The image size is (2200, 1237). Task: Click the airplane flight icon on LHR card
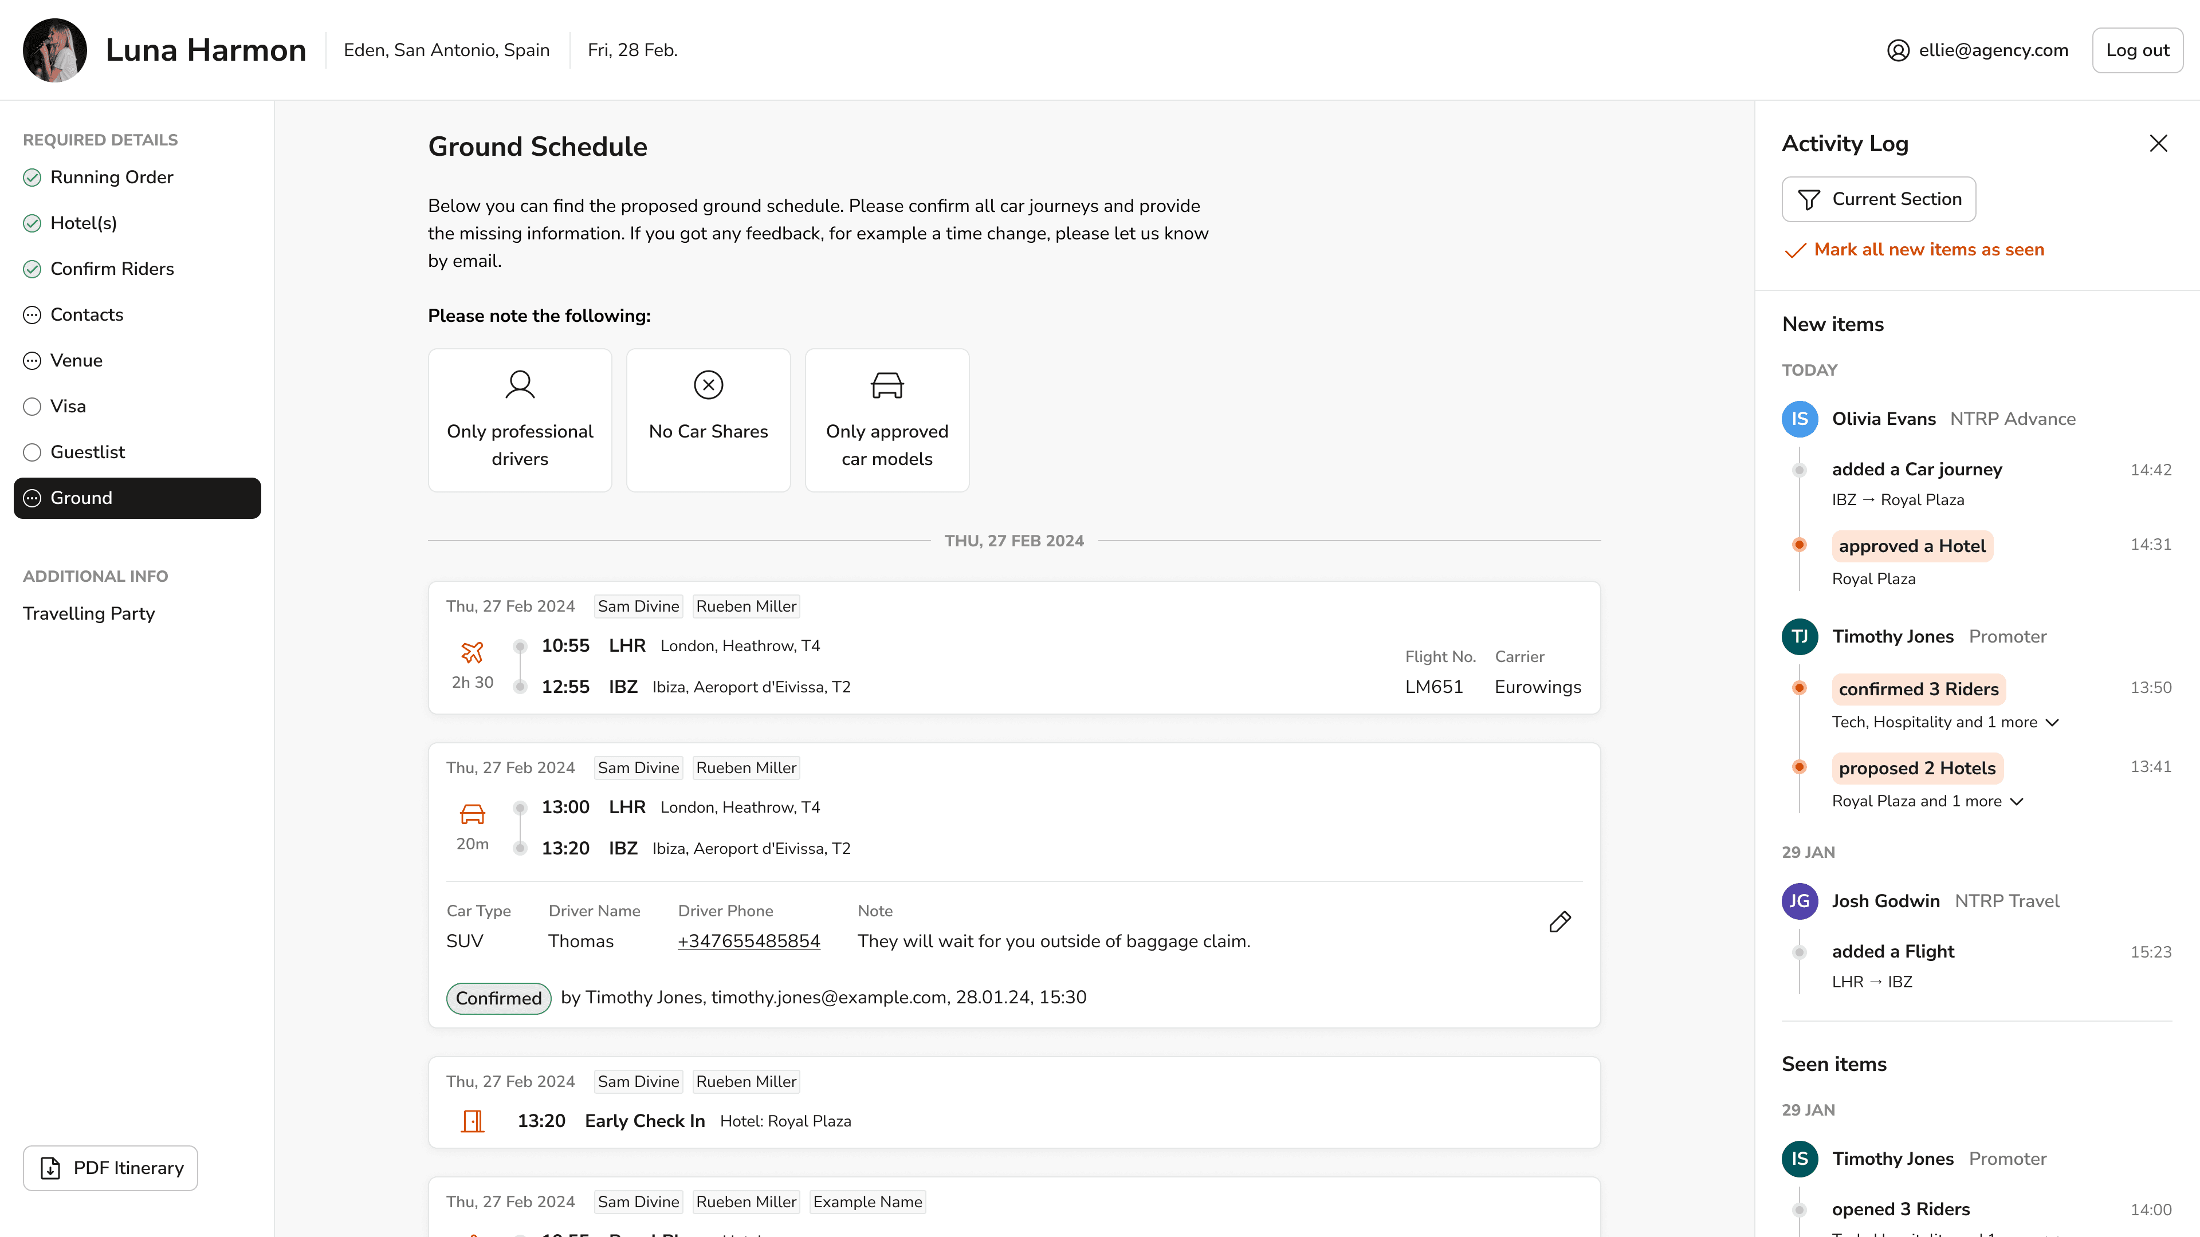click(x=472, y=652)
